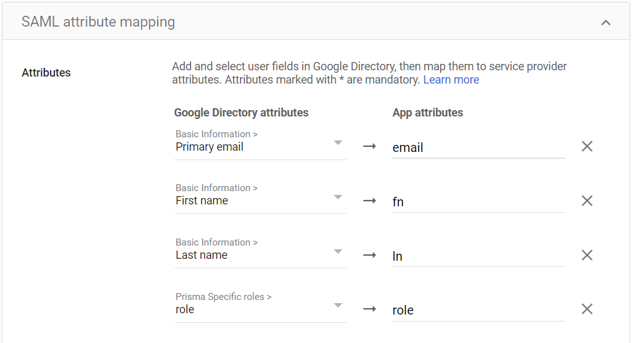Remove the email attribute mapping row
The image size is (635, 343).
click(587, 147)
